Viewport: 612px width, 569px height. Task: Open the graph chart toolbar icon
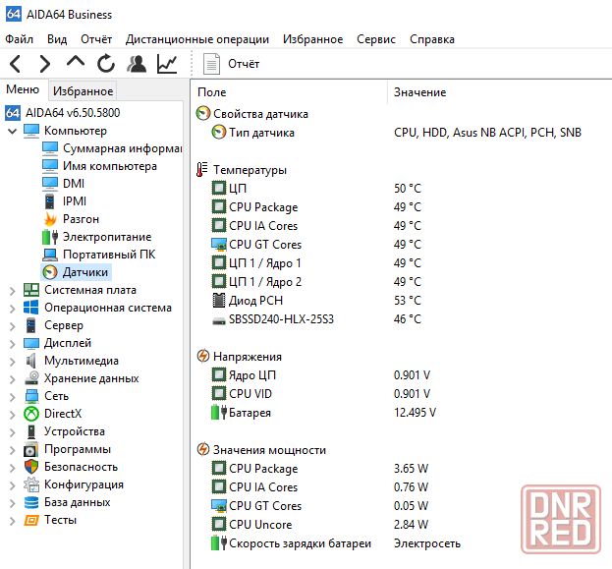click(x=167, y=64)
